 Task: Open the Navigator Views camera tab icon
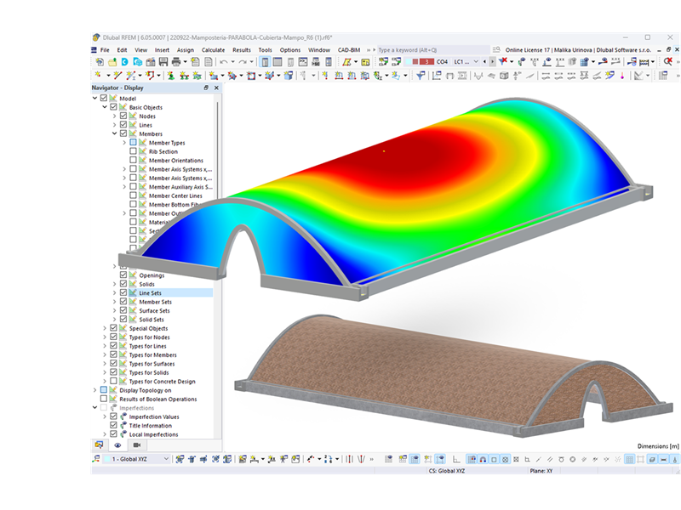point(137,445)
